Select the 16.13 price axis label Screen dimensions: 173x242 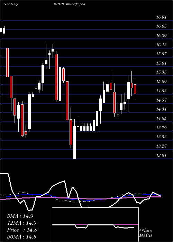[161, 45]
